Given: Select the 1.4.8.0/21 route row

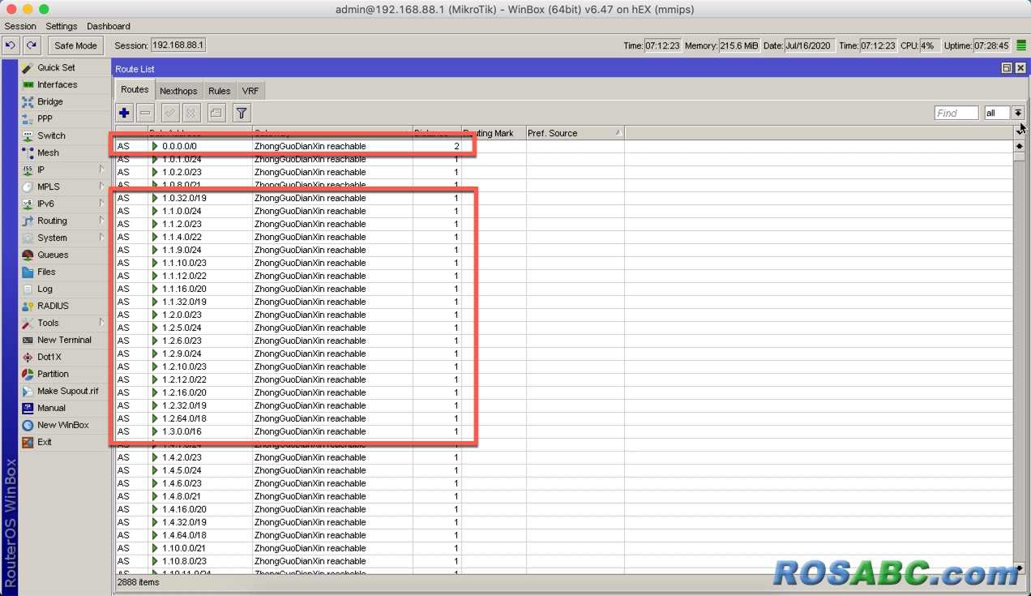Looking at the screenshot, I should coord(563,497).
